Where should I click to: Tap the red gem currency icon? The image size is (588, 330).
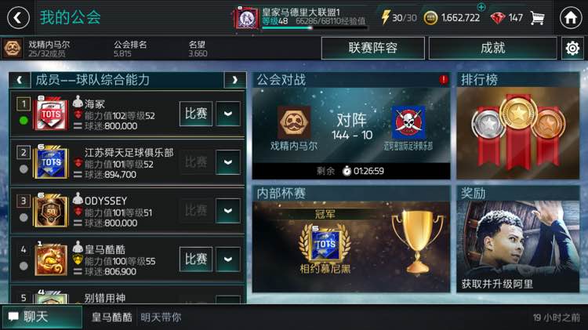pos(498,17)
